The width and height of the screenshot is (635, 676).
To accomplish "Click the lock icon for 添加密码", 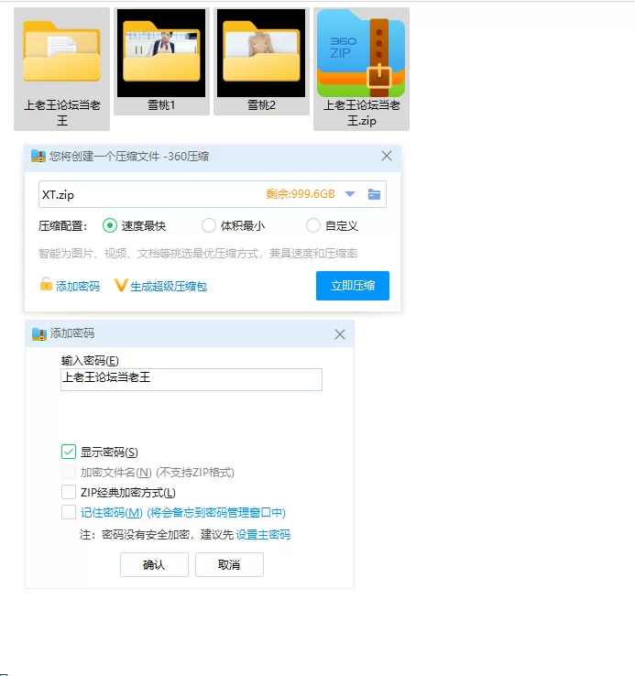I will 46,285.
